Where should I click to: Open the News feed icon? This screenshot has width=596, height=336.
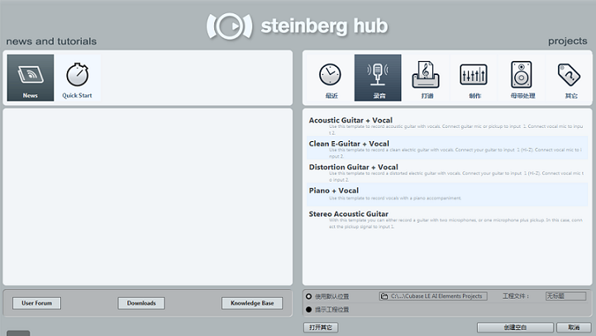point(30,78)
